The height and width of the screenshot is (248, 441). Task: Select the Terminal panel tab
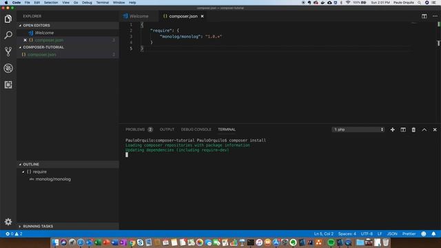coord(227,130)
